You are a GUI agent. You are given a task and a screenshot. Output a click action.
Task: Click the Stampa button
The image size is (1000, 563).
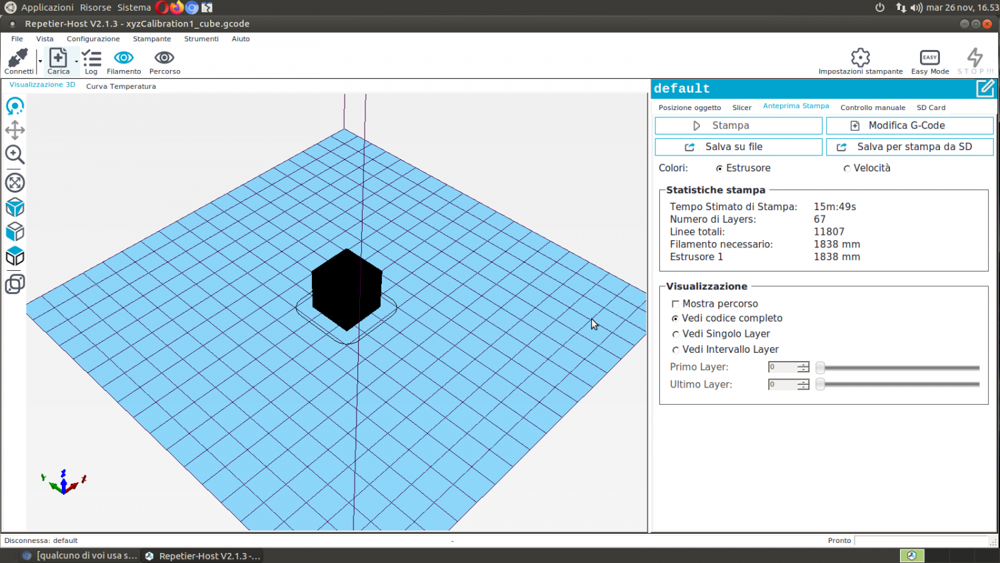[x=739, y=125]
